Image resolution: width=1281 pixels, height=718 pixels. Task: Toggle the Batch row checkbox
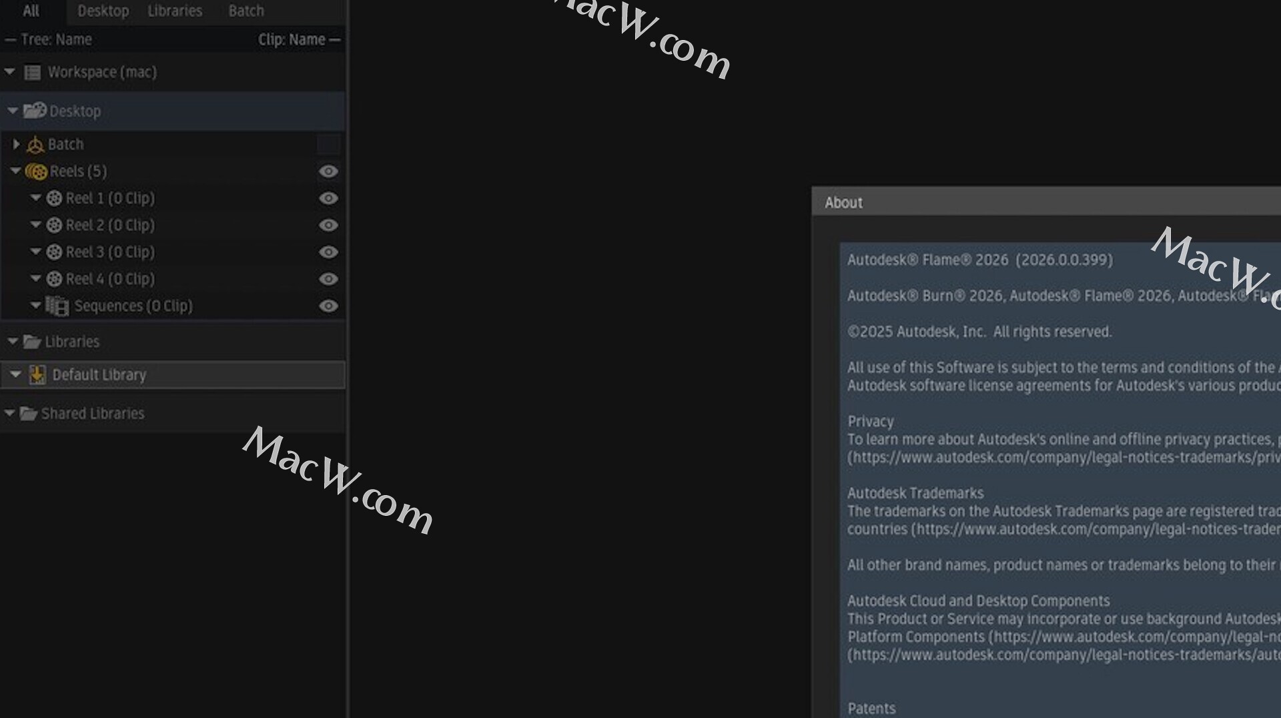328,144
